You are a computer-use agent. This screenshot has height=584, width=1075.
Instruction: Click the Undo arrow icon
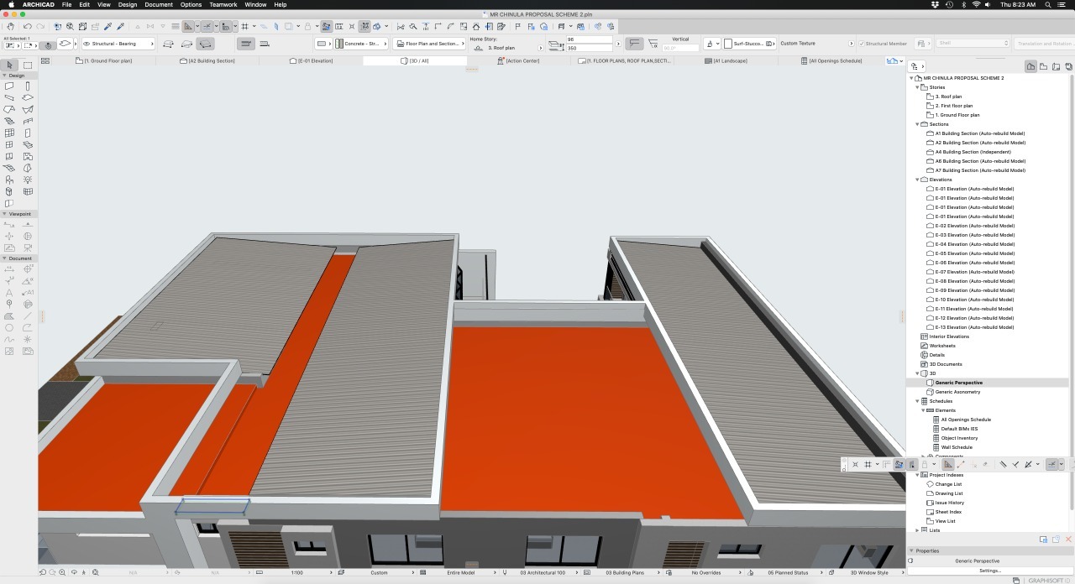(27, 27)
